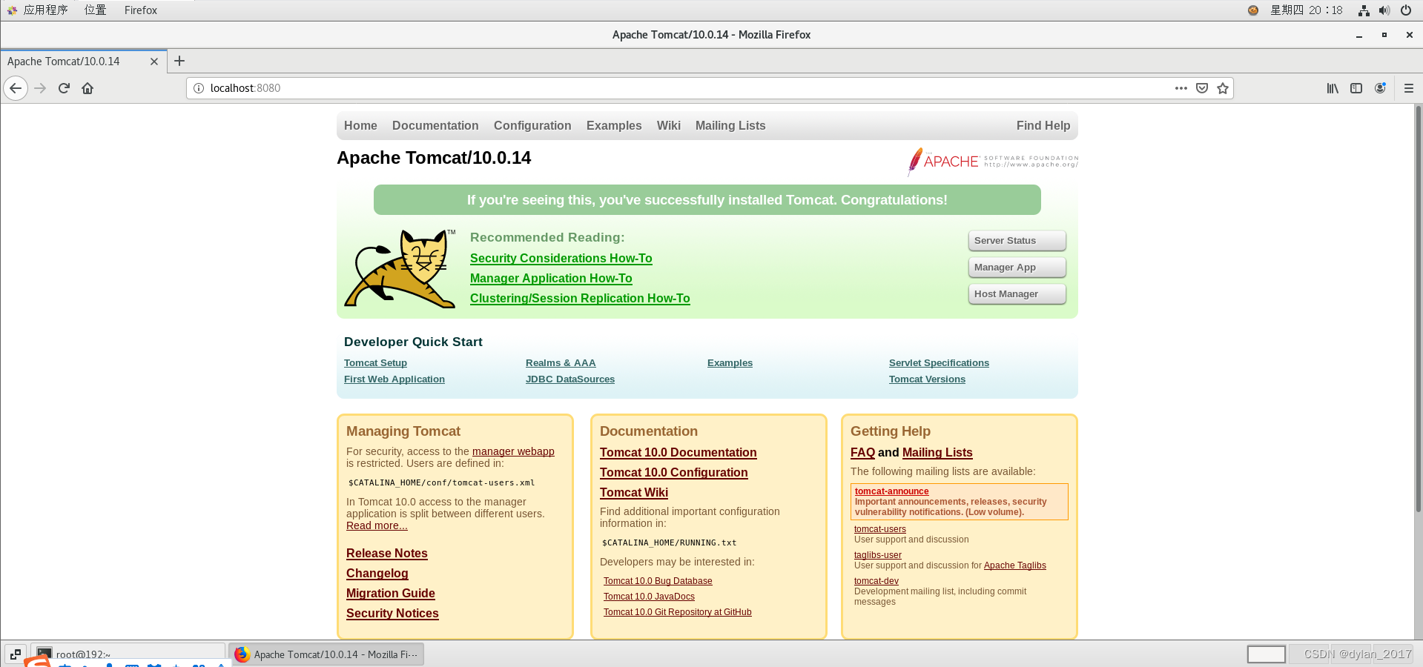The image size is (1423, 667).
Task: Open Release Notes link
Action: [x=387, y=554]
